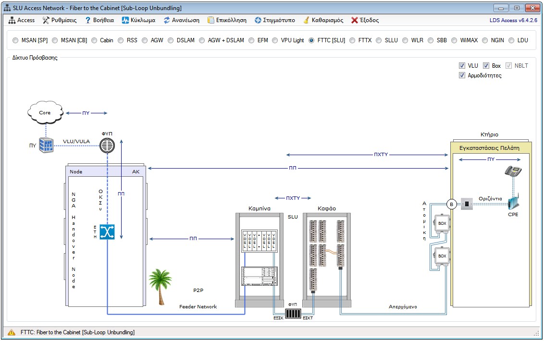Image resolution: width=544 pixels, height=341 pixels.
Task: Select the FTTX radio button
Action: click(x=353, y=40)
